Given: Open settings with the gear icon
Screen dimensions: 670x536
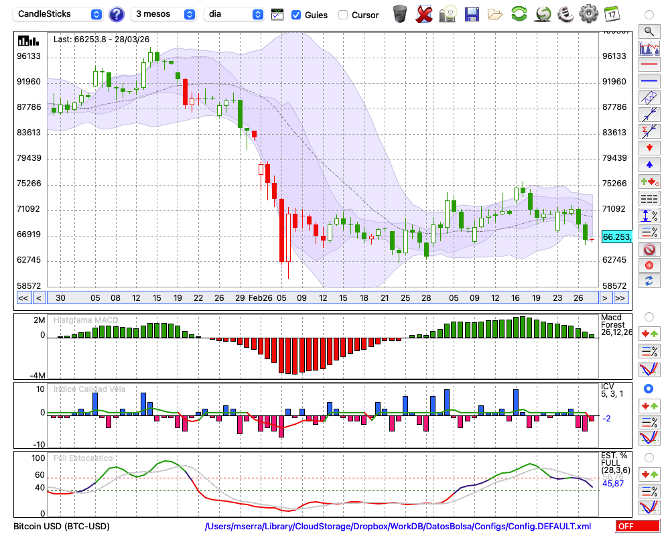Looking at the screenshot, I should click(x=588, y=14).
